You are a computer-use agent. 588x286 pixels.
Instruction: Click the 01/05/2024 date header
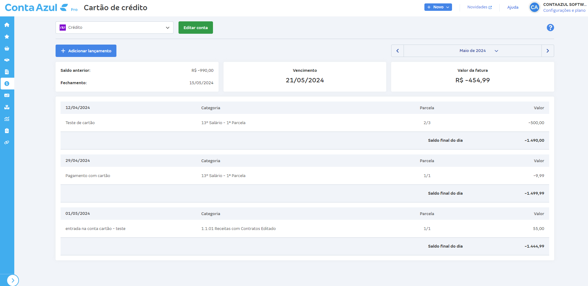pos(78,214)
